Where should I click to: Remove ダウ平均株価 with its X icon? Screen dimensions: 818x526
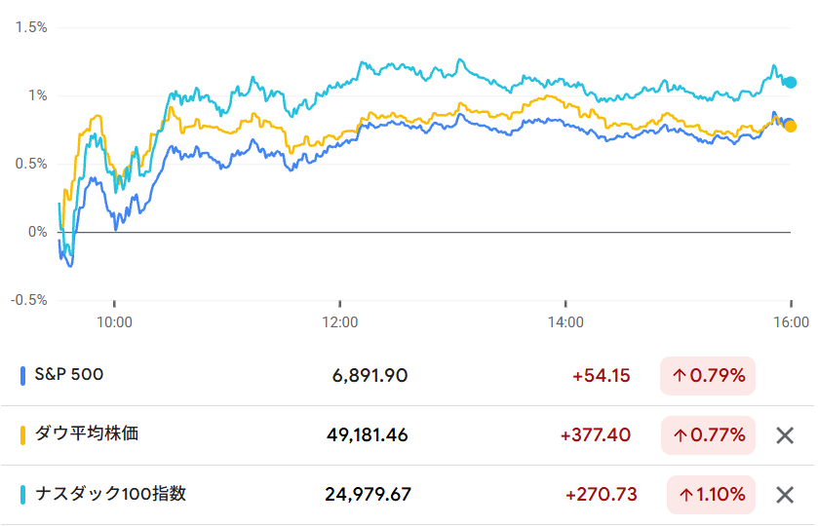click(x=784, y=435)
